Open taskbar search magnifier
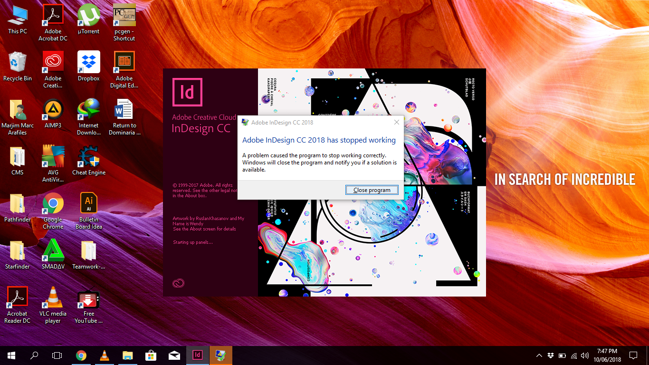The image size is (649, 365). tap(34, 355)
